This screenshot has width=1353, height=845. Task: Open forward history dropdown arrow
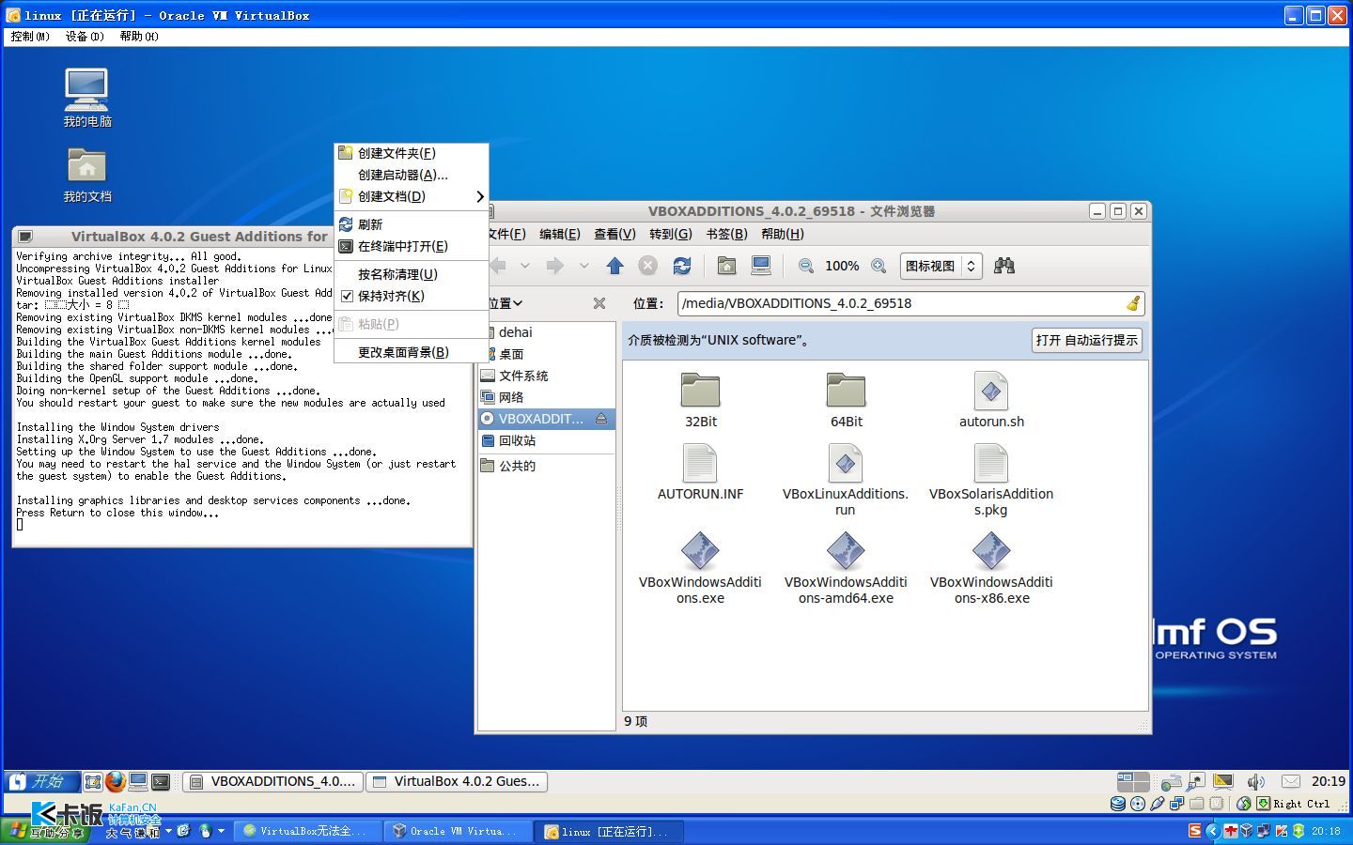583,267
